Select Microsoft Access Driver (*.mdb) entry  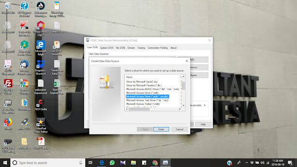tap(142, 93)
